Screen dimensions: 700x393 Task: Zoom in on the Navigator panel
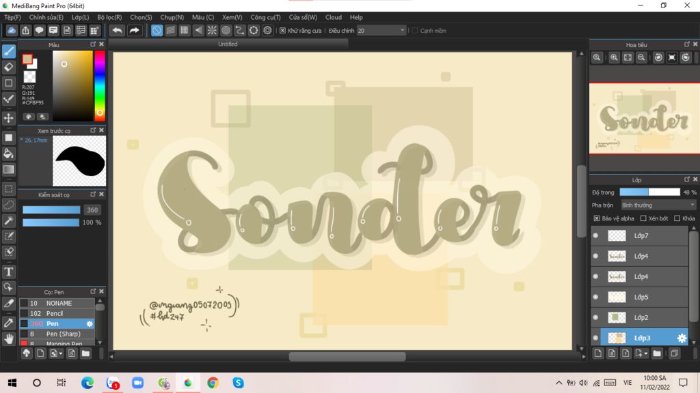pos(615,57)
